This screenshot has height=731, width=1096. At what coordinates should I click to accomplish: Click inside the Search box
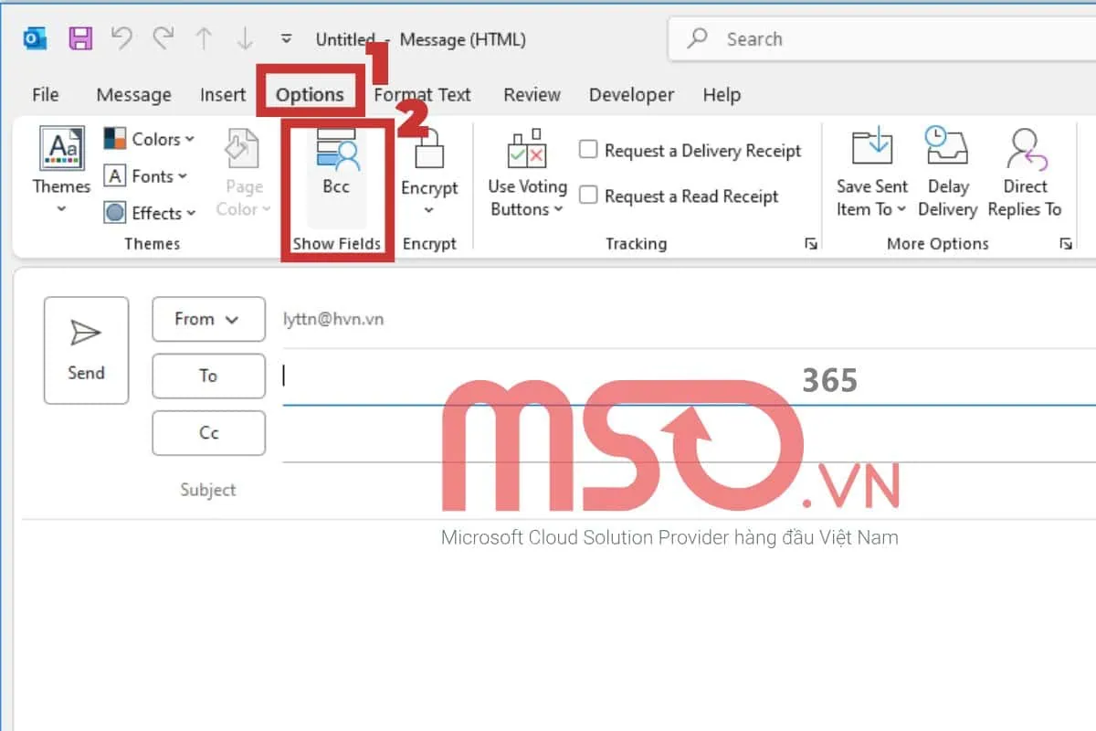click(x=822, y=38)
